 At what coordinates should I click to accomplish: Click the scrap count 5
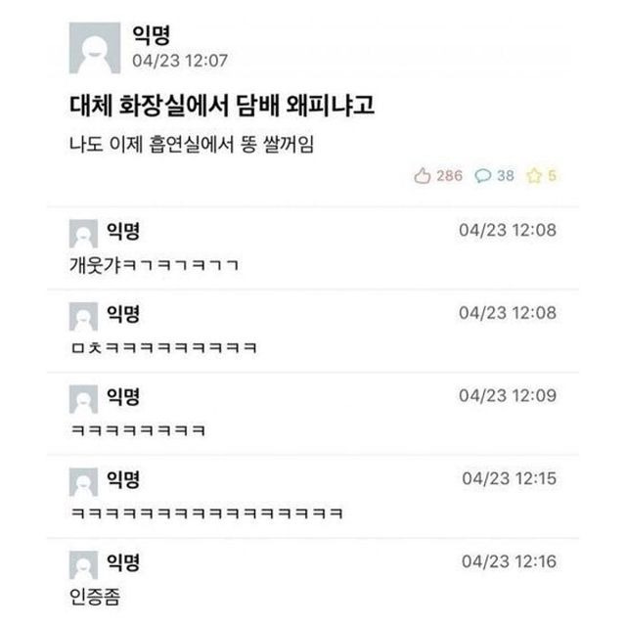552,176
